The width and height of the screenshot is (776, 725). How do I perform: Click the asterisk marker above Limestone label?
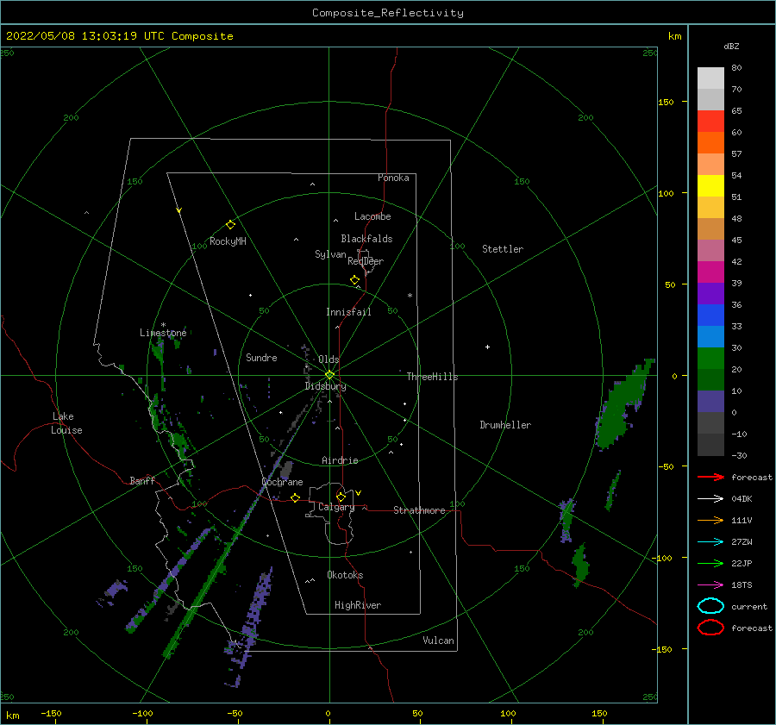[163, 325]
